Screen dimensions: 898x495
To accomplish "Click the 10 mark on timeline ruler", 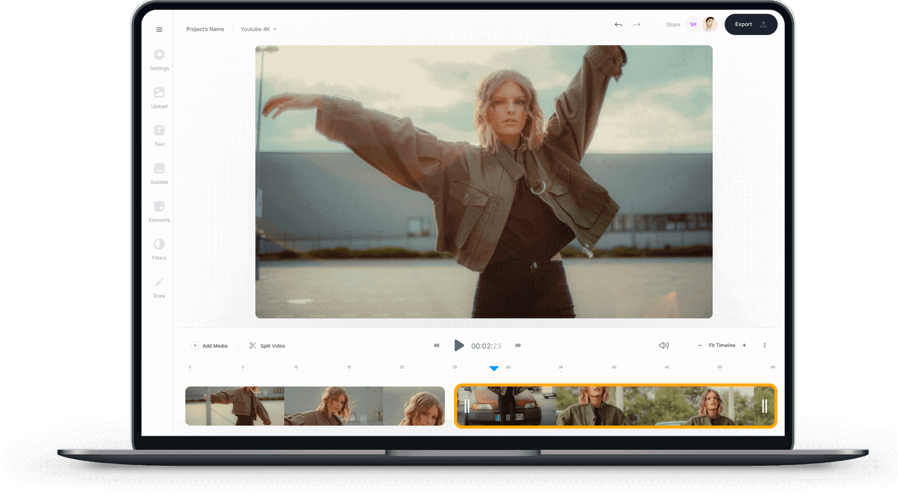I will [x=296, y=367].
